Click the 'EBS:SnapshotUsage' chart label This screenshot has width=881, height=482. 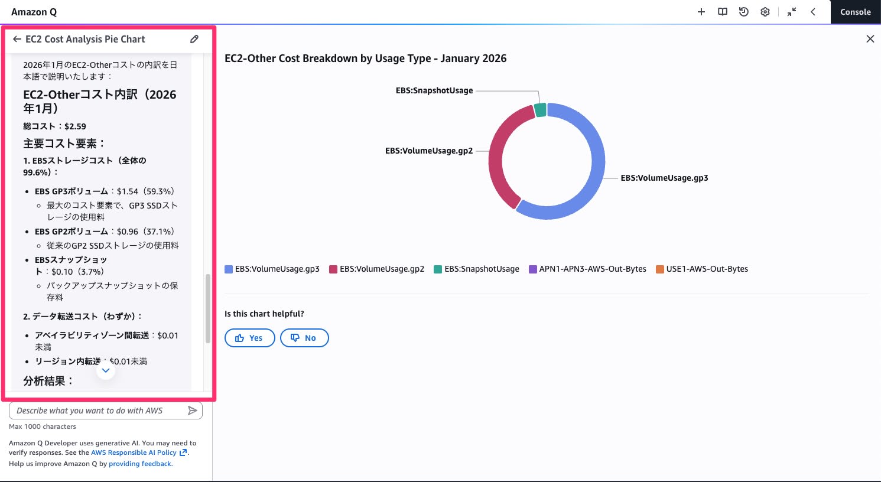click(x=434, y=90)
